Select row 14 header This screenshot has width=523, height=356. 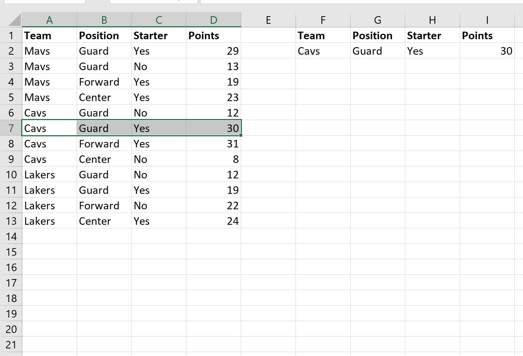point(11,236)
